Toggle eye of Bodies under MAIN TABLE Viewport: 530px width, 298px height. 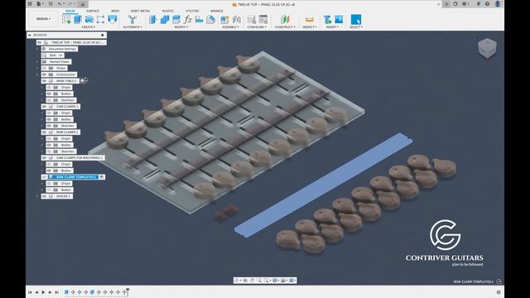pos(49,94)
